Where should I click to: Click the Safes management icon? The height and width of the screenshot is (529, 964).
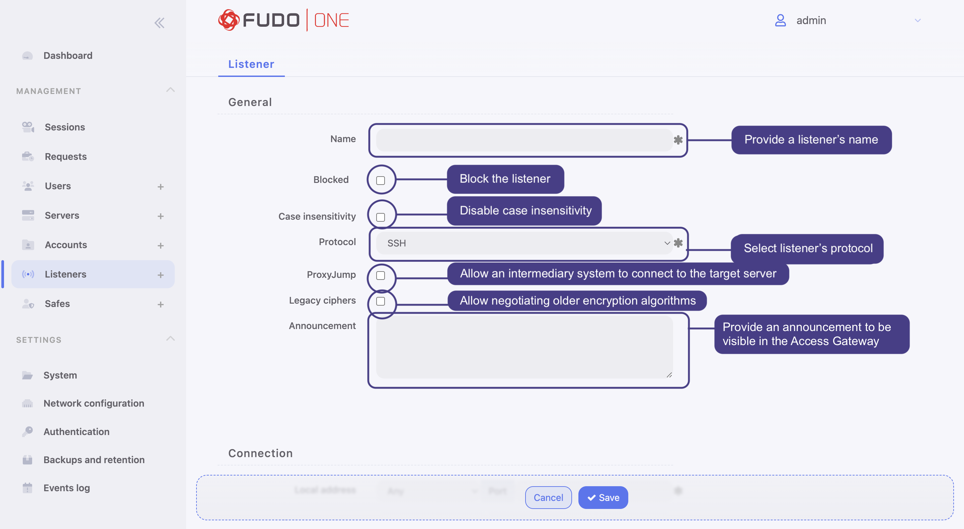27,303
